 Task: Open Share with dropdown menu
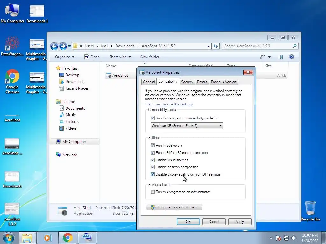point(120,57)
